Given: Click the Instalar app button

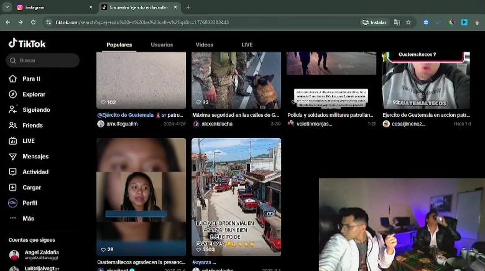Looking at the screenshot, I should pyautogui.click(x=374, y=22).
